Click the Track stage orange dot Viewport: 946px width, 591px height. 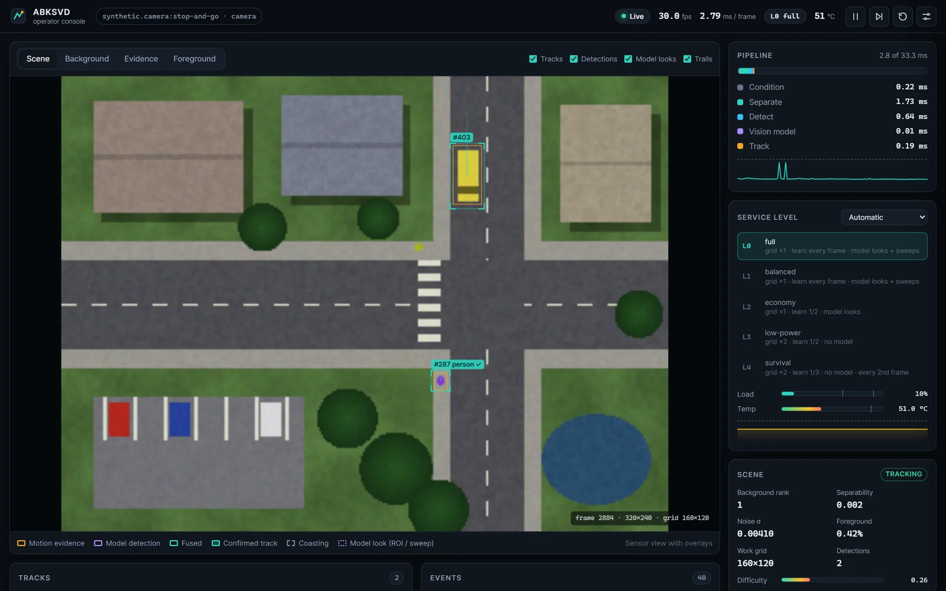[x=740, y=146]
